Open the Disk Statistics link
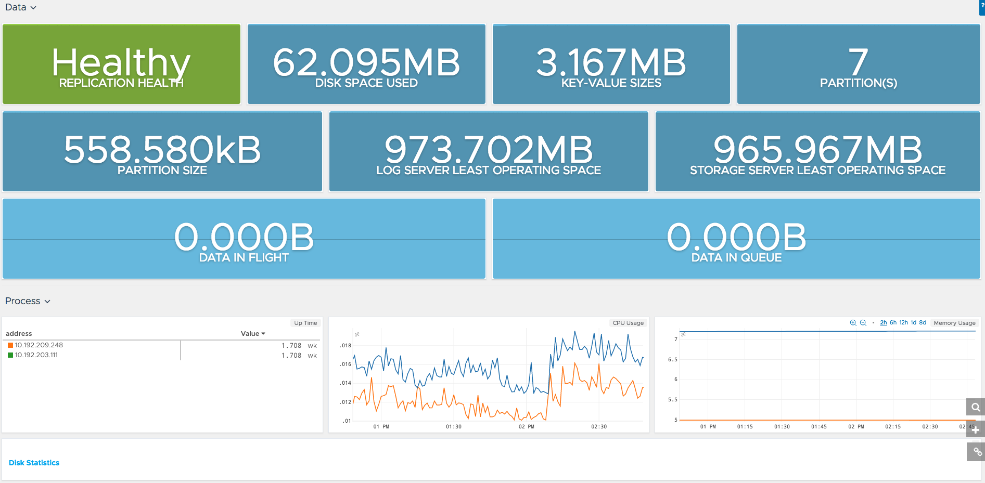 pos(34,463)
